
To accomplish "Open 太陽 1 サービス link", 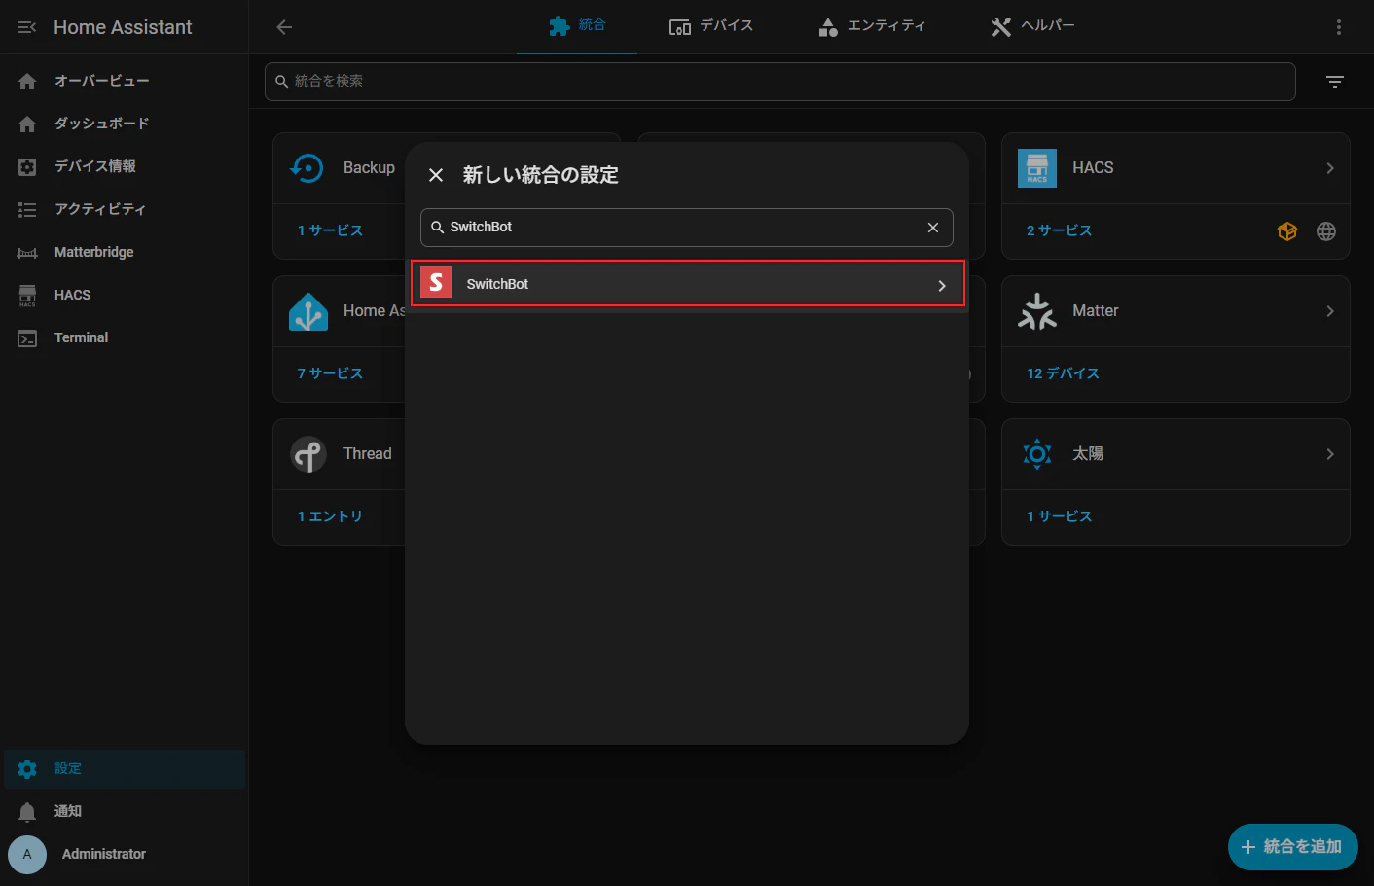I will click(x=1059, y=516).
